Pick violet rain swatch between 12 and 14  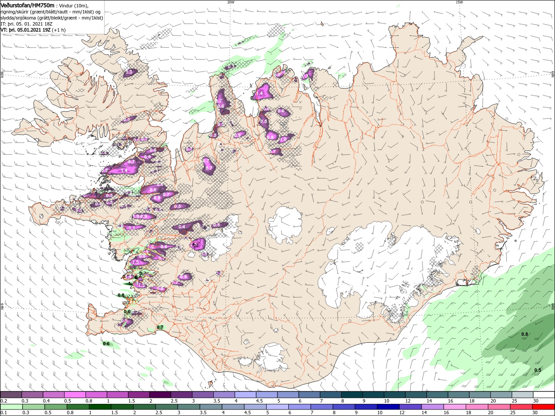(x=411, y=407)
